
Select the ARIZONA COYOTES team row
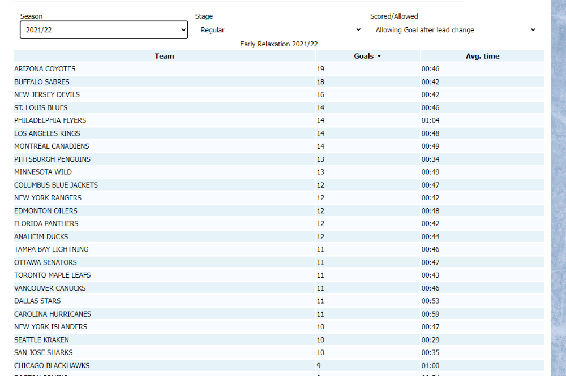278,69
